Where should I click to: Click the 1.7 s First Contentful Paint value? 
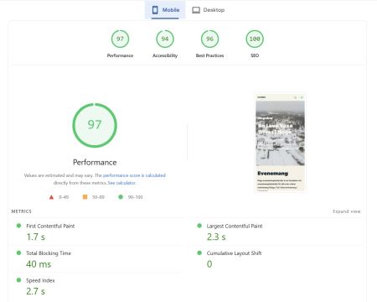[36, 237]
